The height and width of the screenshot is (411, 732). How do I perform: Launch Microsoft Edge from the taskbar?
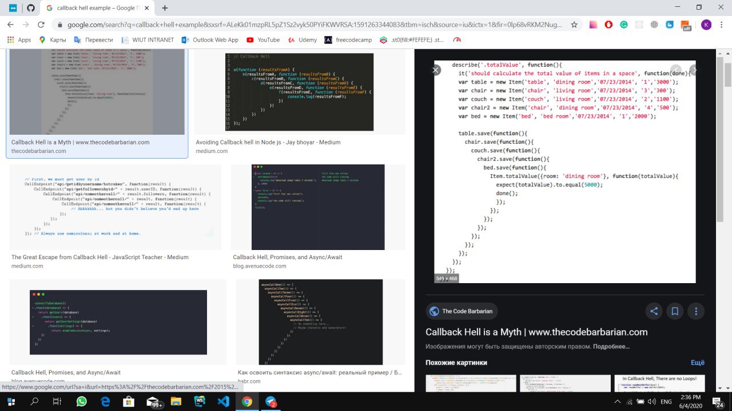click(106, 401)
